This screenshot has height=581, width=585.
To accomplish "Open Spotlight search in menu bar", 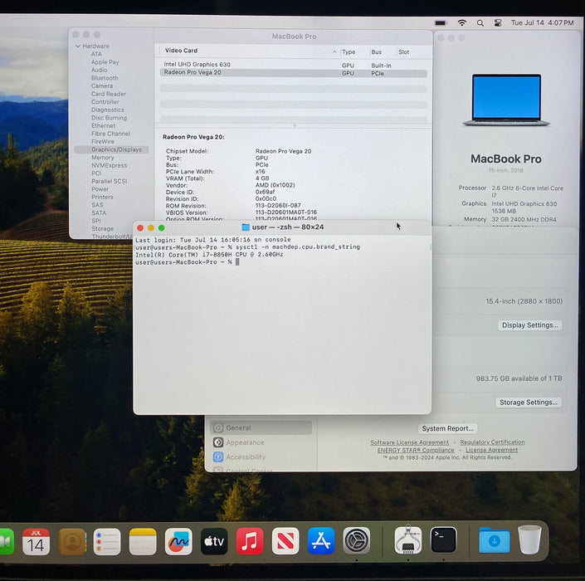I will pos(480,23).
